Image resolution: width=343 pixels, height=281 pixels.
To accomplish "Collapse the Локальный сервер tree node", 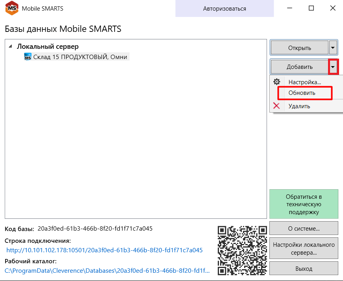I will (10, 46).
